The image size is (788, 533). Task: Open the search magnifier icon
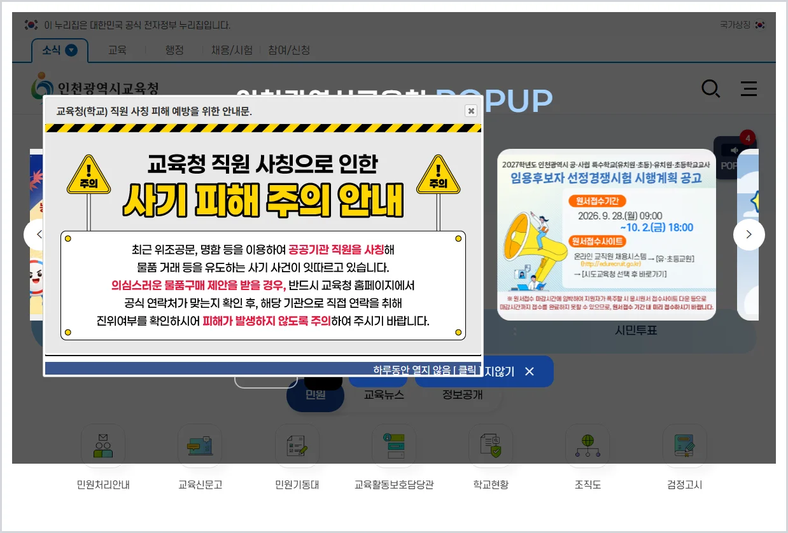[x=710, y=88]
